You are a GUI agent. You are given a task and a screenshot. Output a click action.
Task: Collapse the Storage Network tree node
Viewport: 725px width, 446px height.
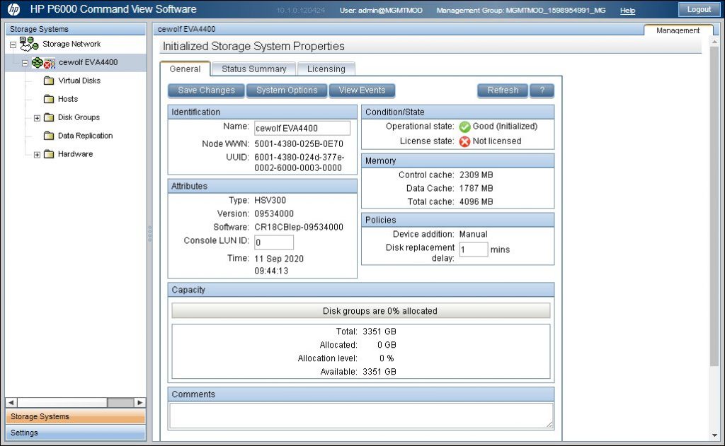tap(13, 45)
